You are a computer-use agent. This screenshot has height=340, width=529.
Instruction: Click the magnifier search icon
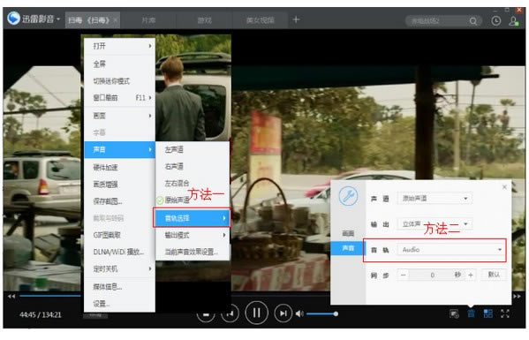pyautogui.click(x=473, y=21)
